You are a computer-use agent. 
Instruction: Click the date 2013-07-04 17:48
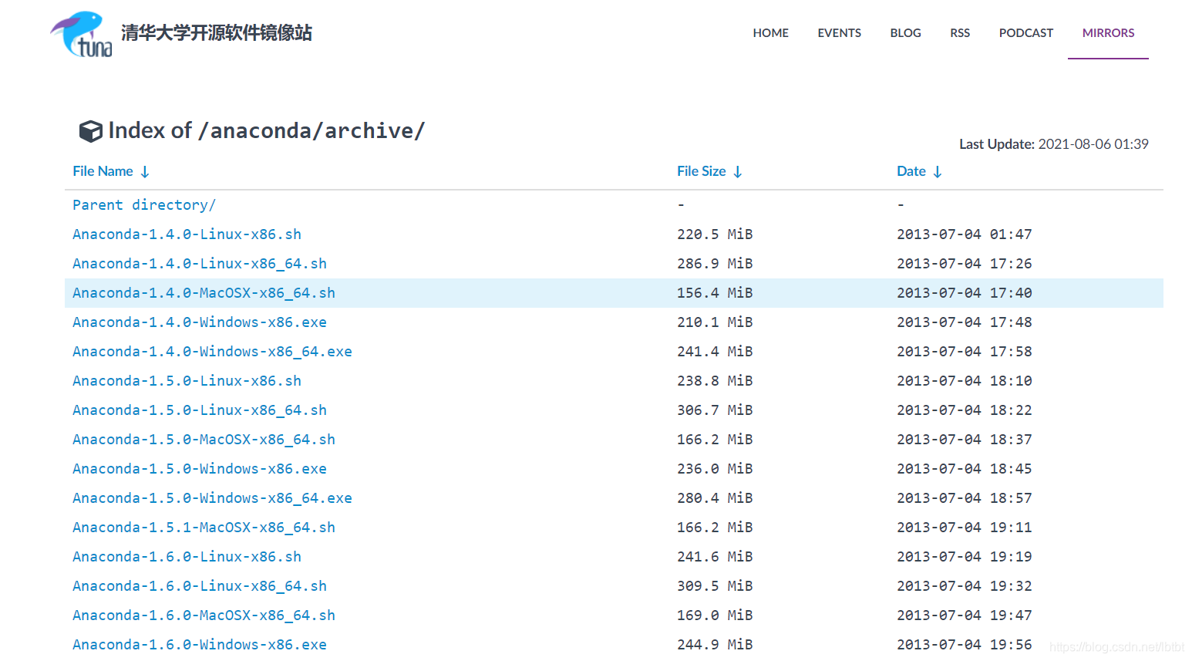point(964,322)
